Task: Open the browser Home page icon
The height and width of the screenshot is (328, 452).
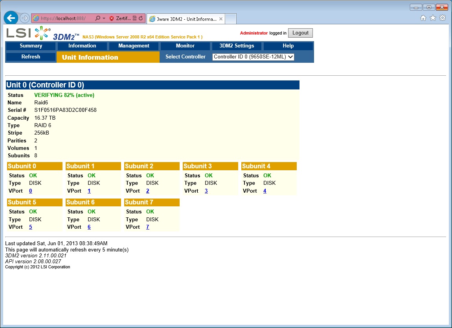Action: pos(423,18)
